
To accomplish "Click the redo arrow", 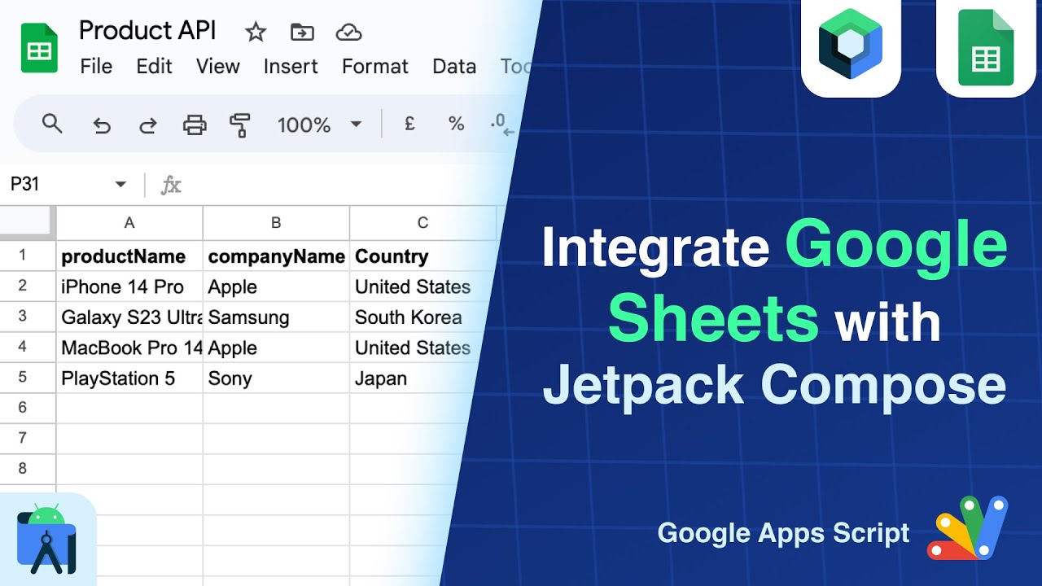I will (148, 125).
